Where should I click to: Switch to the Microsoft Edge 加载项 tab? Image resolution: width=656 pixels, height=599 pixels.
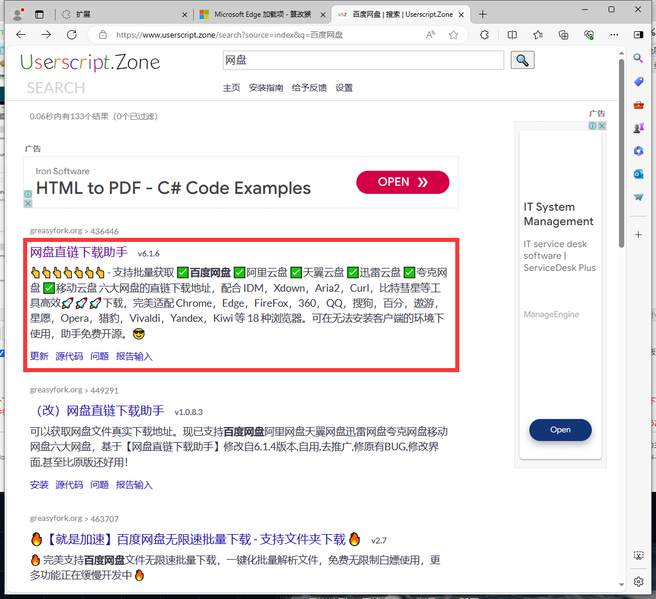(x=263, y=14)
